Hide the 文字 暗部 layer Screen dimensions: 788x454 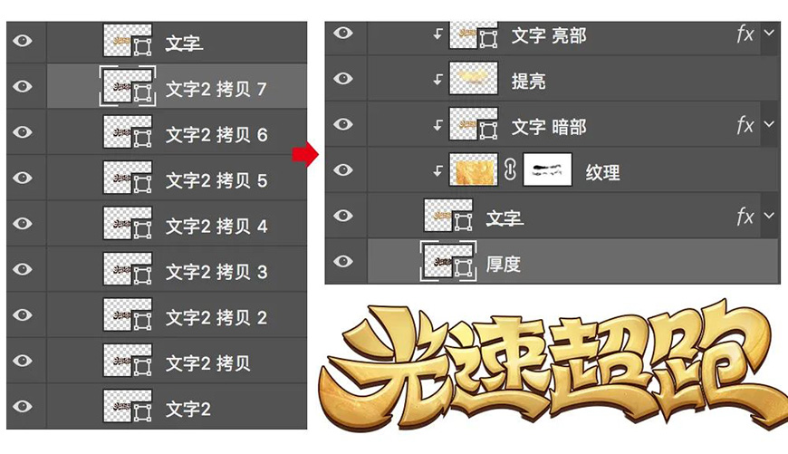pyautogui.click(x=343, y=124)
